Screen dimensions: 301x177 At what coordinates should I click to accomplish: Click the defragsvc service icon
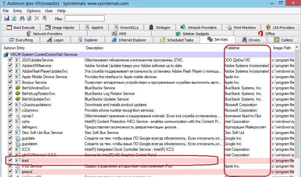(x=18, y=127)
